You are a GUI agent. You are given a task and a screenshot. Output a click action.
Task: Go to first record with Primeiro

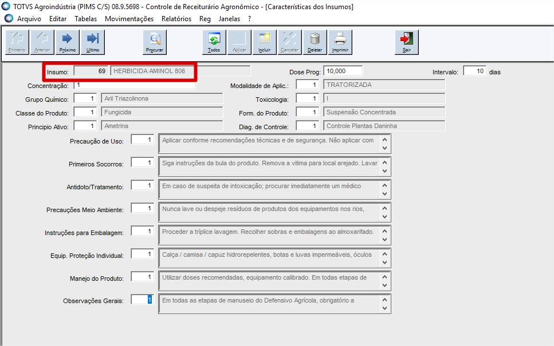(x=17, y=42)
